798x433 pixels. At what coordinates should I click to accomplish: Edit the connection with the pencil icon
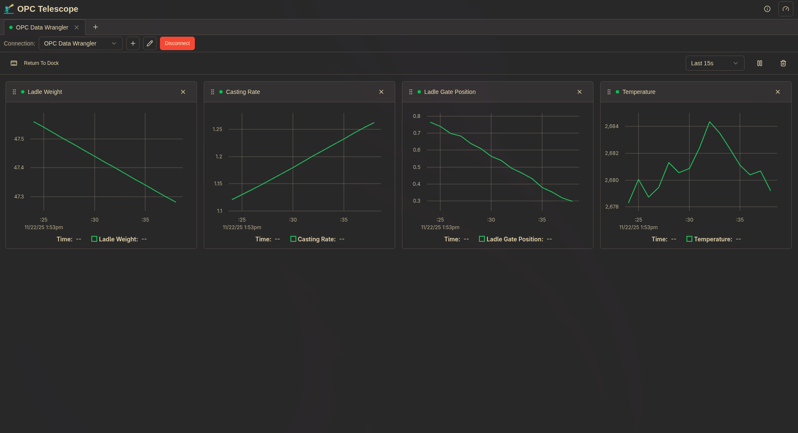pyautogui.click(x=150, y=43)
